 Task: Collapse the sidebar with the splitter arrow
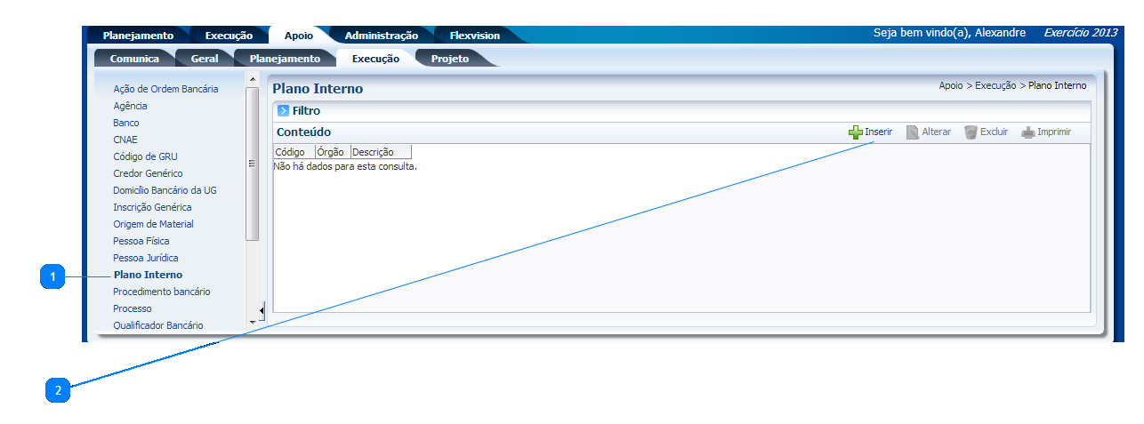pyautogui.click(x=262, y=308)
